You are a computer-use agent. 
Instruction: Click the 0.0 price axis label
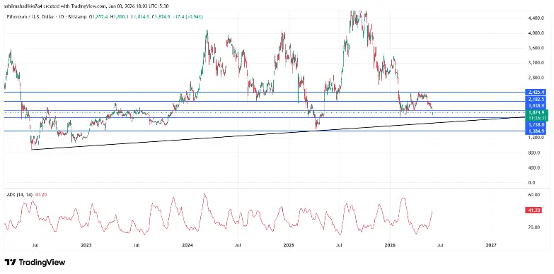[532, 183]
